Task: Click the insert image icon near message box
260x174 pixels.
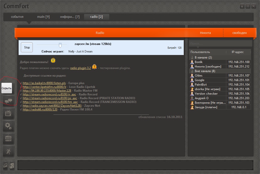Action: 6,165
